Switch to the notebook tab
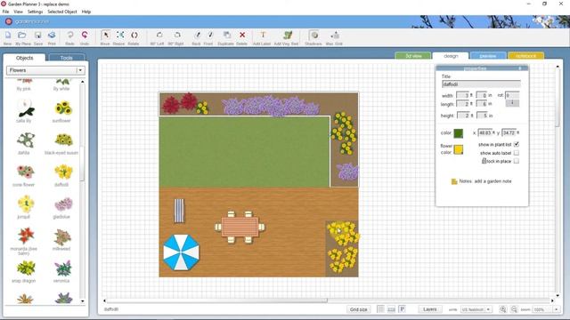Viewport: 570px width, 320px height. click(x=526, y=56)
